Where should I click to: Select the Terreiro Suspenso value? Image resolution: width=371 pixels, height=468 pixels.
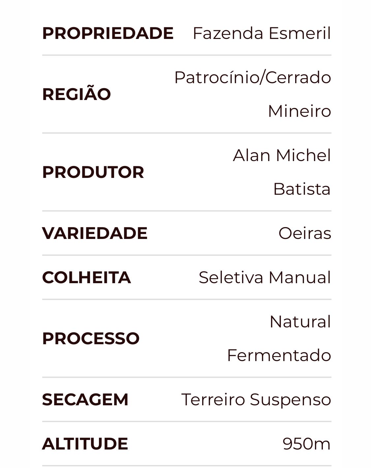point(256,399)
